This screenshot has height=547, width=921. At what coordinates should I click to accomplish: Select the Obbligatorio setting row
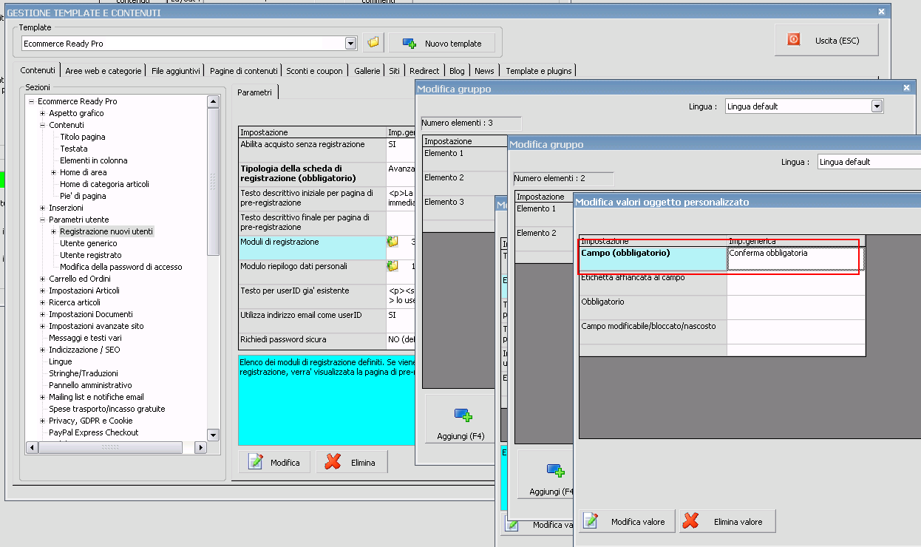click(x=722, y=308)
